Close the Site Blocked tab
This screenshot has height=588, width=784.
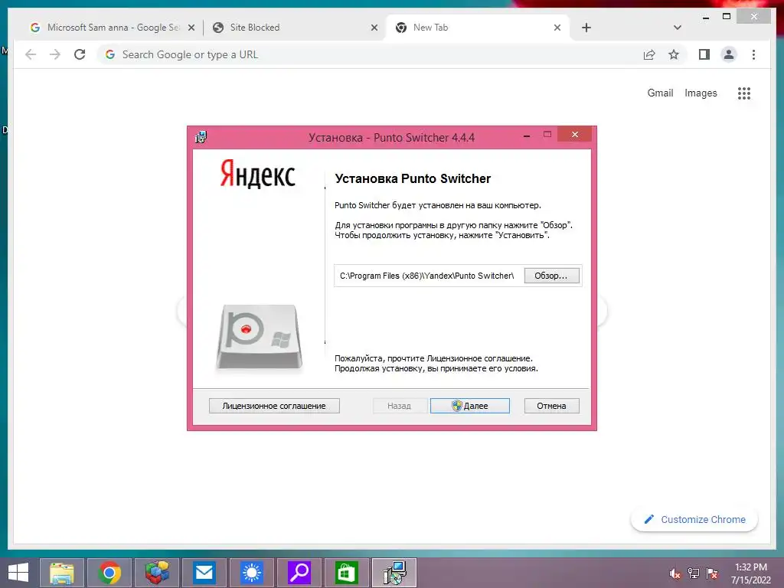pos(374,28)
